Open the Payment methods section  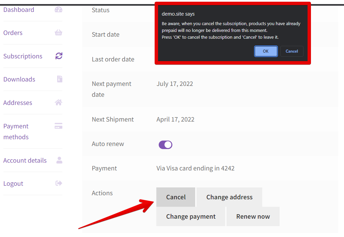click(16, 132)
